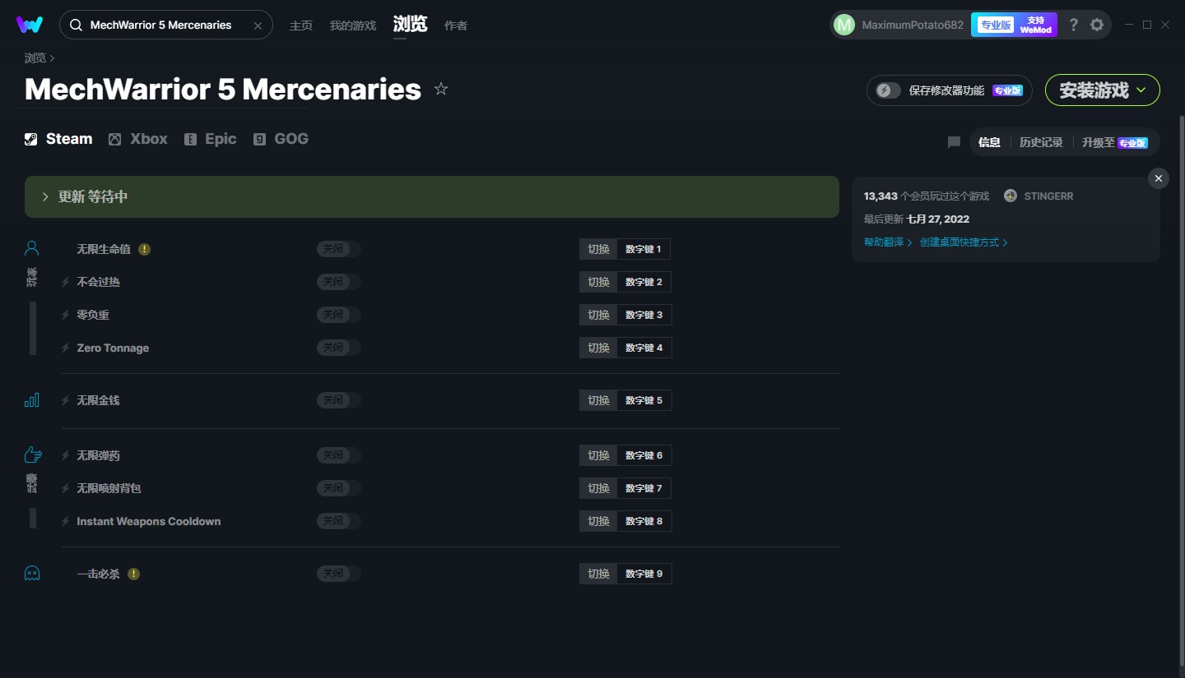
Task: Select the Steam platform tab
Action: (58, 139)
